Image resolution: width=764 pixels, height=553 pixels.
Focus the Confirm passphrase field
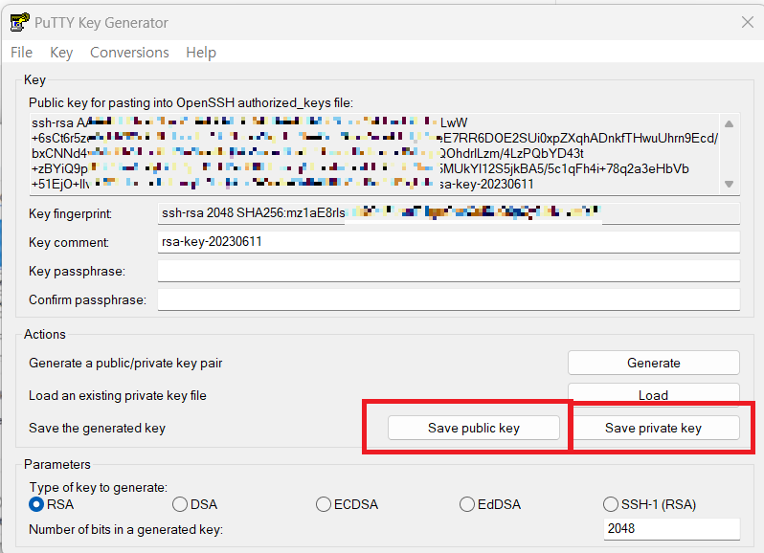449,299
